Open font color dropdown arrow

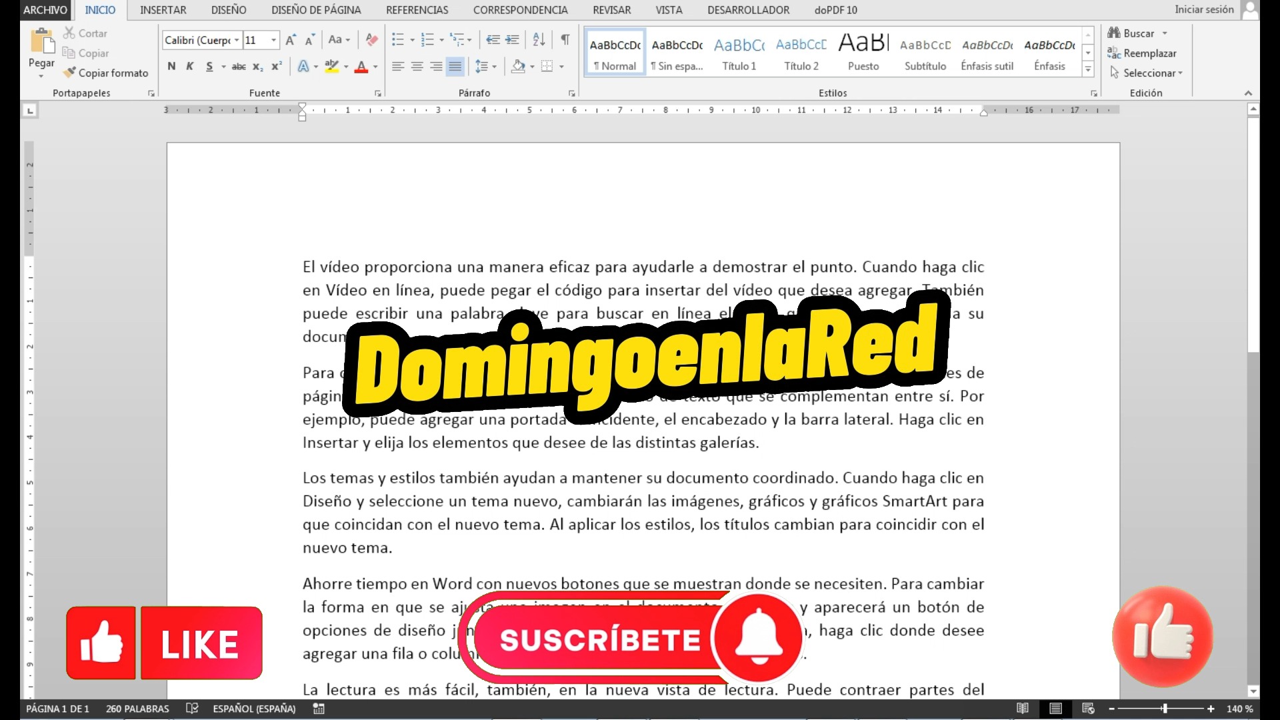pyautogui.click(x=375, y=66)
